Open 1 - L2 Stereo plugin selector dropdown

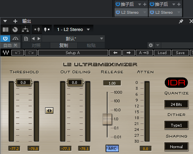tap(73, 29)
